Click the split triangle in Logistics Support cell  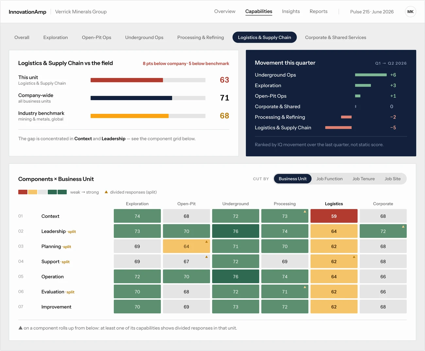(x=354, y=257)
